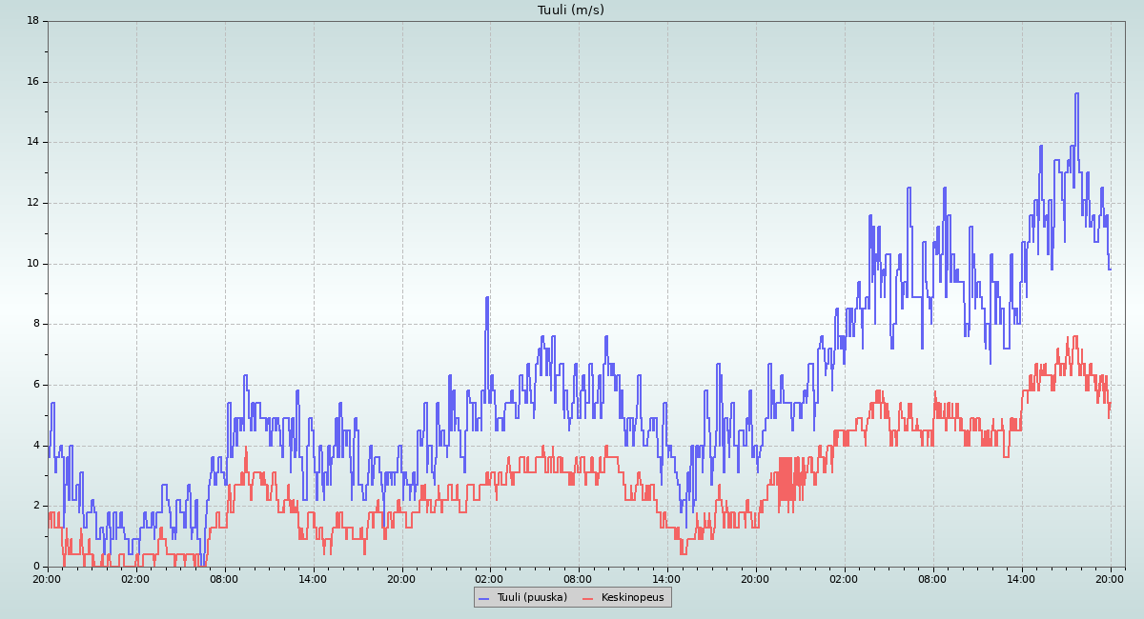This screenshot has height=619, width=1144.
Task: Click the rightmost 20:00 x-axis time label
Action: pyautogui.click(x=1111, y=578)
